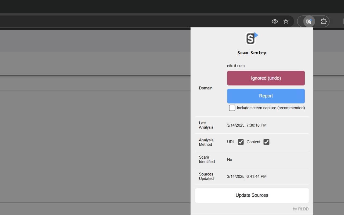The width and height of the screenshot is (344, 215).
Task: Click the 'by RLDD' credit link
Action: 301,209
